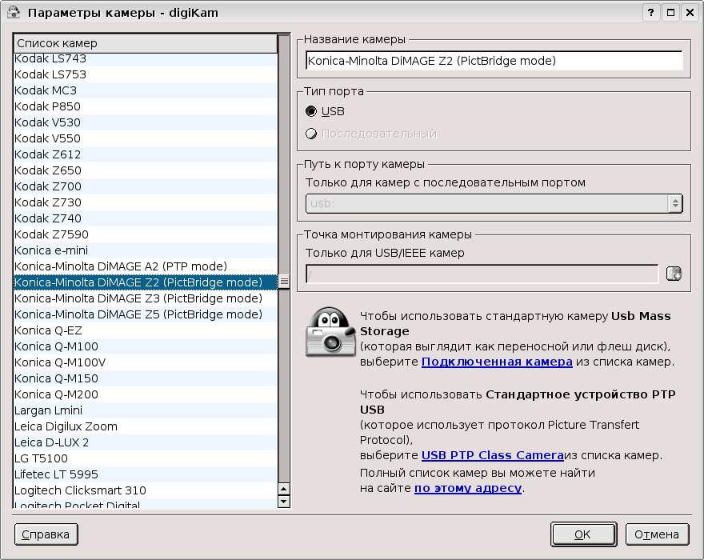The height and width of the screenshot is (560, 704).
Task: Choose Konica-Minolta DiMAGE Z3 (PictBridge mode)
Action: click(x=146, y=298)
